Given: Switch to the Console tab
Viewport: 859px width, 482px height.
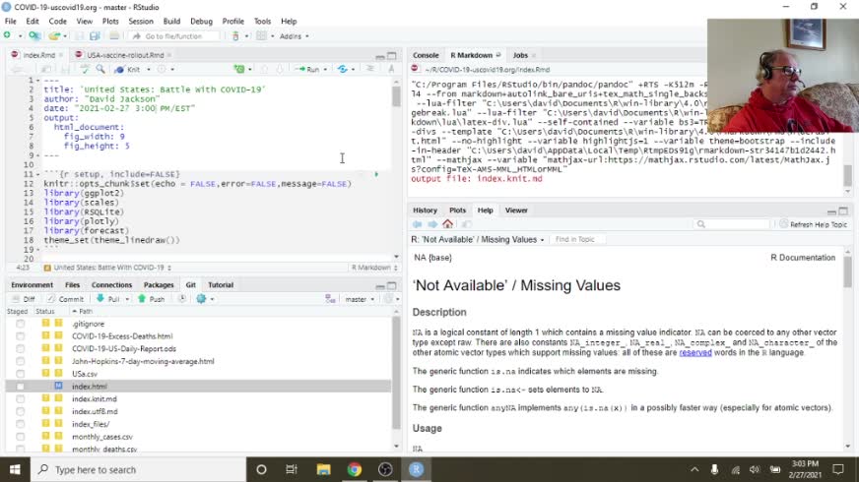Looking at the screenshot, I should 426,55.
